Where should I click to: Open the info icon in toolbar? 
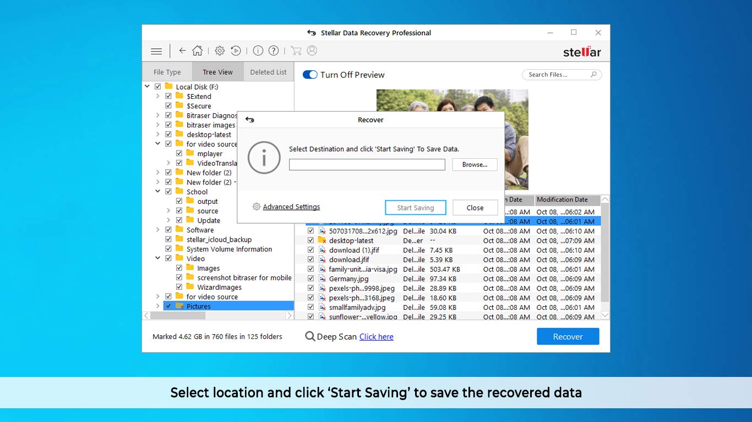pos(258,51)
